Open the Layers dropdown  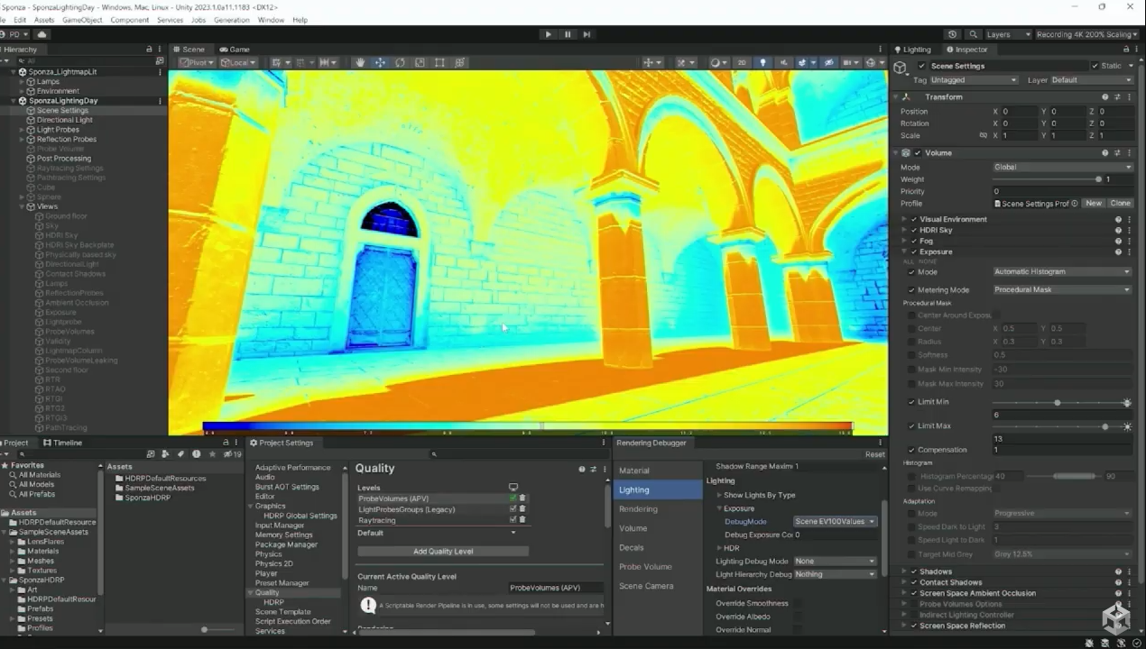(1008, 34)
